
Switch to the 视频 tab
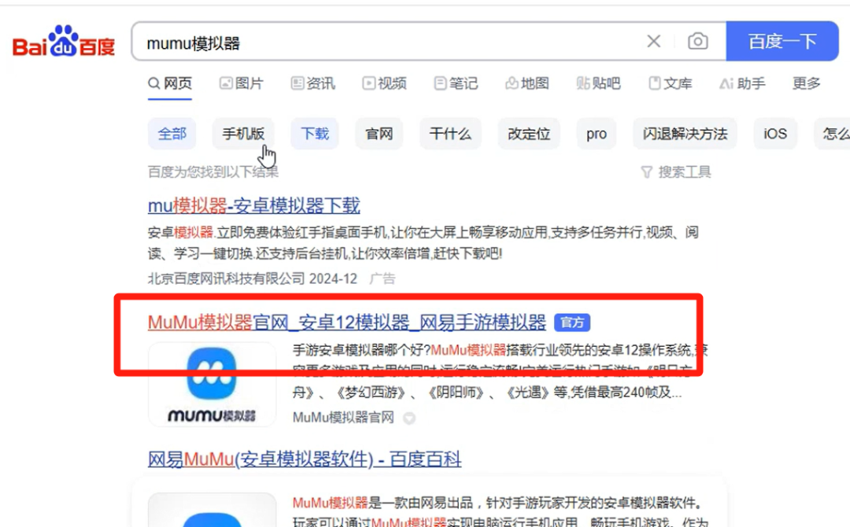click(384, 83)
